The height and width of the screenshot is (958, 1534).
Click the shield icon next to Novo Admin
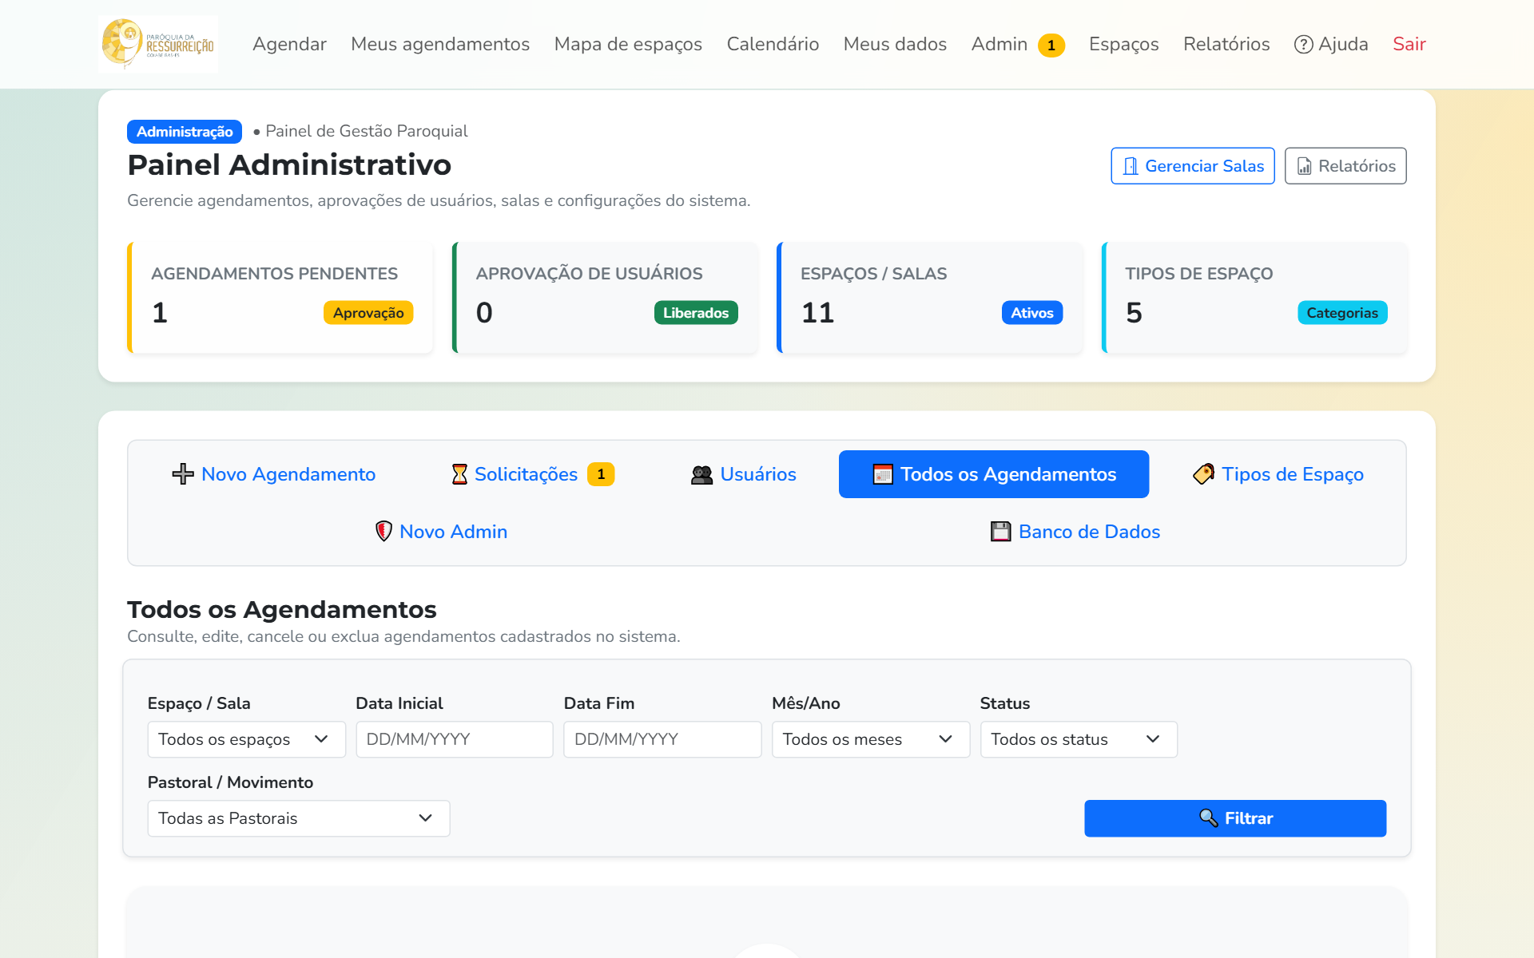point(383,532)
